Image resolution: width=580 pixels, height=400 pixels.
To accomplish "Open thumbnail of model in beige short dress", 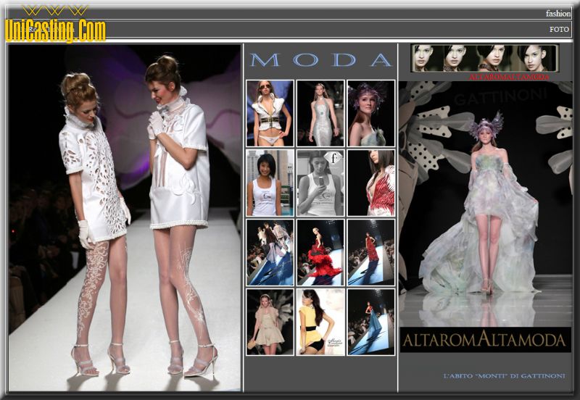I will (x=270, y=322).
